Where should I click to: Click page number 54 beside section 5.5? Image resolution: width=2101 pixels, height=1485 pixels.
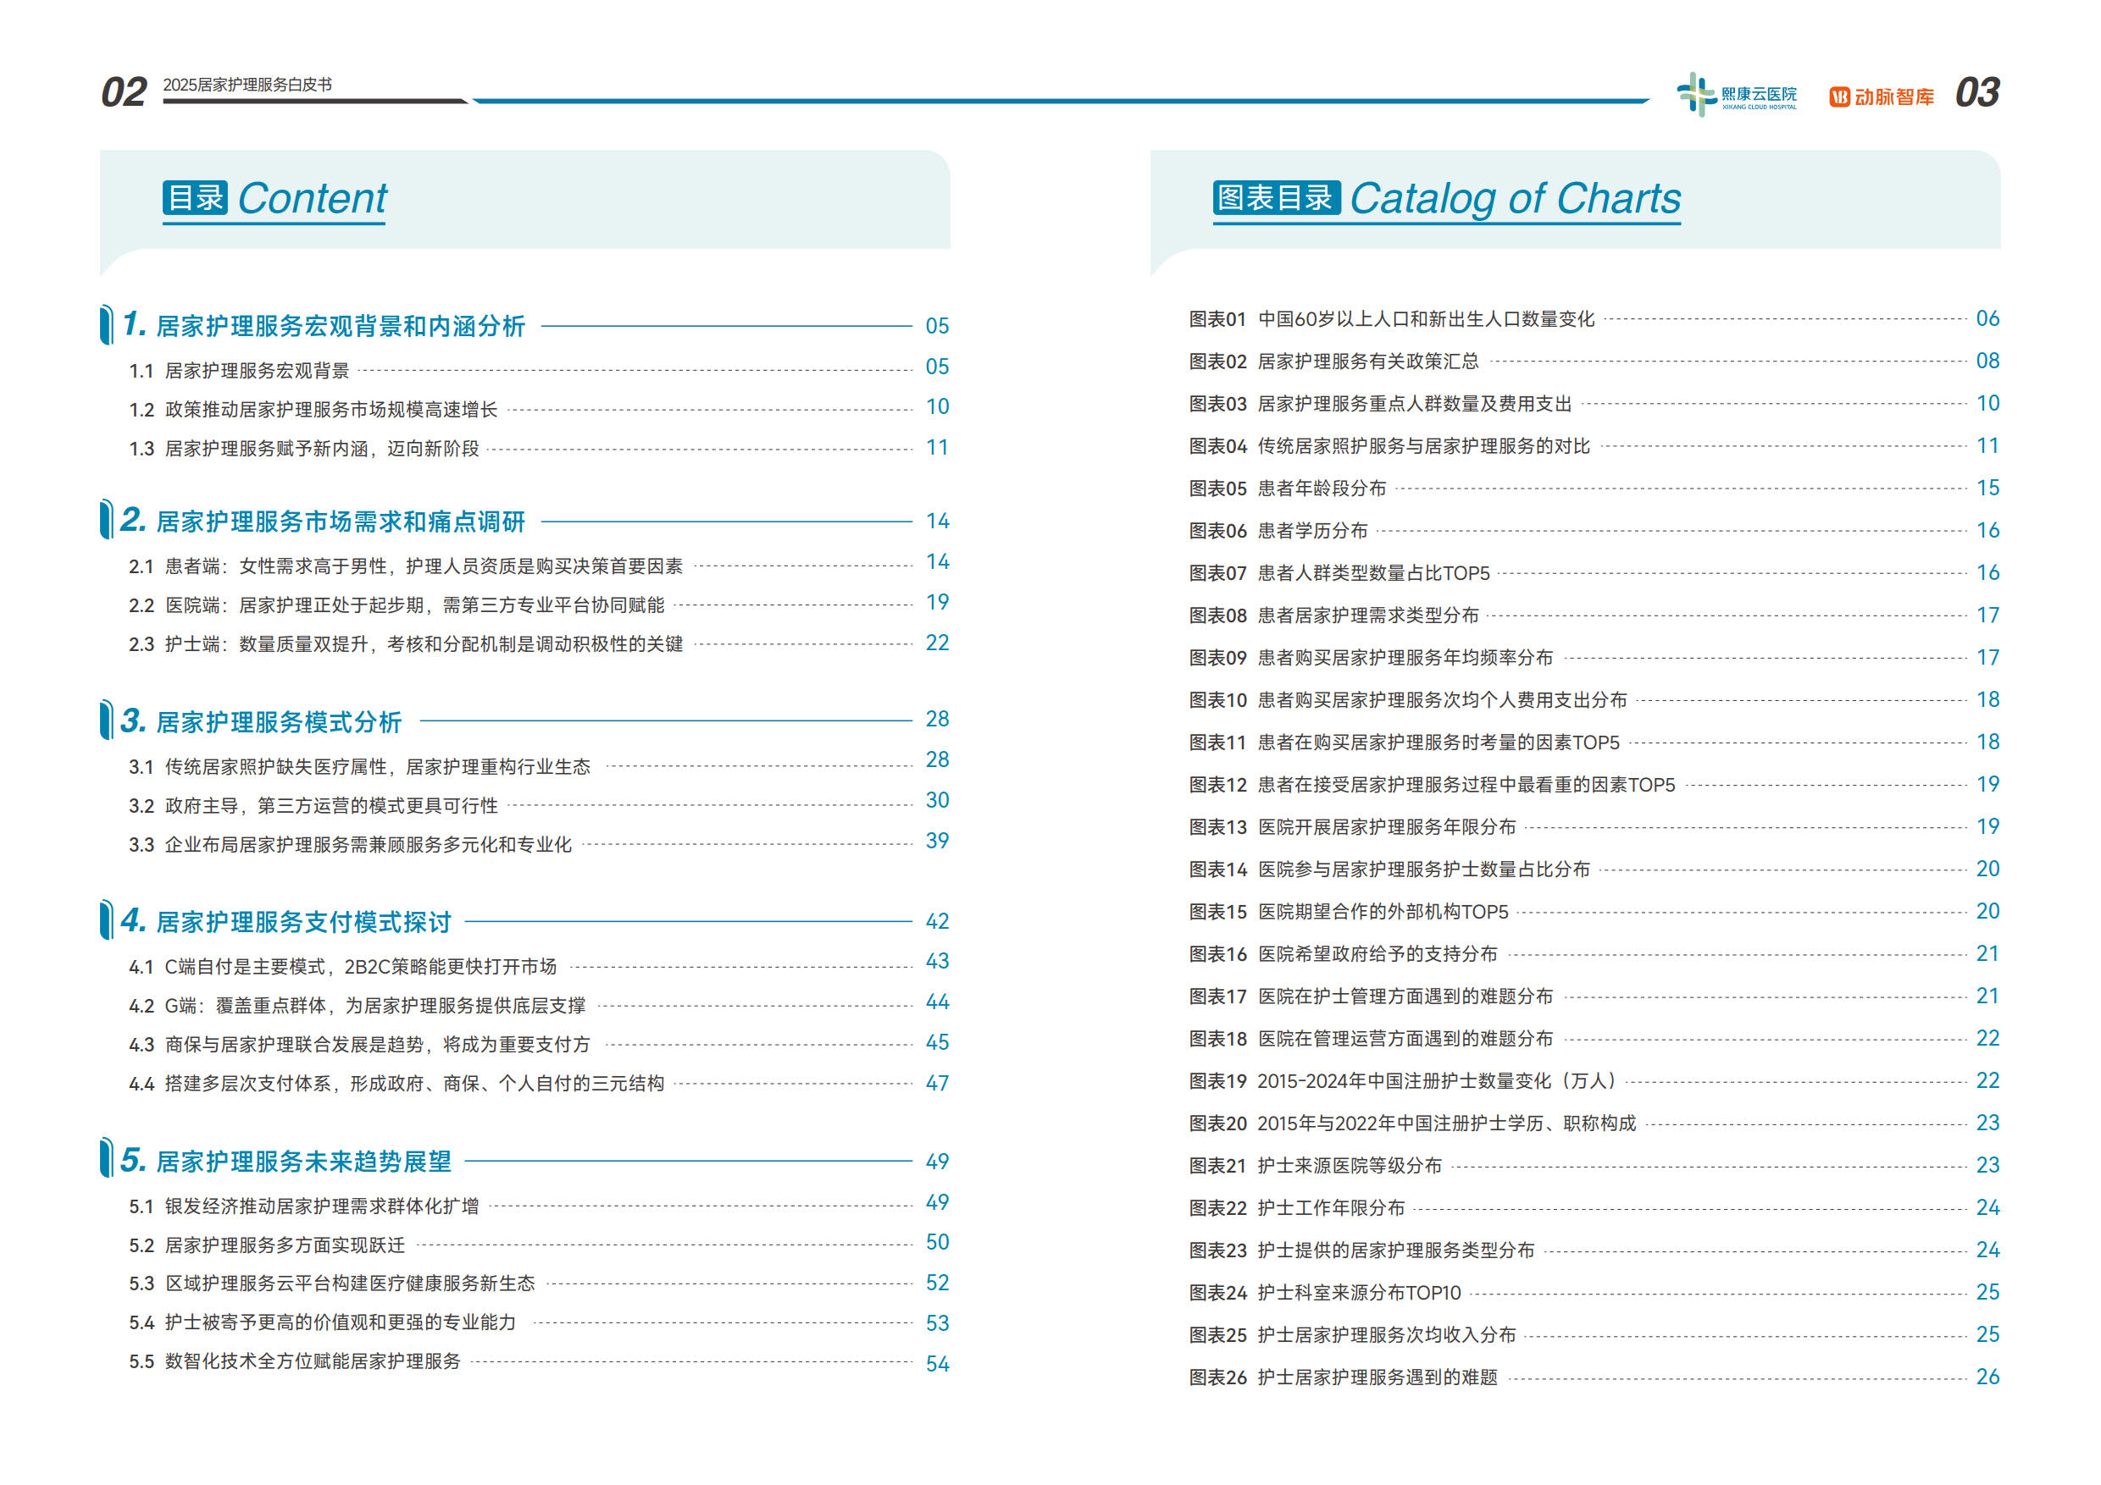[937, 1364]
